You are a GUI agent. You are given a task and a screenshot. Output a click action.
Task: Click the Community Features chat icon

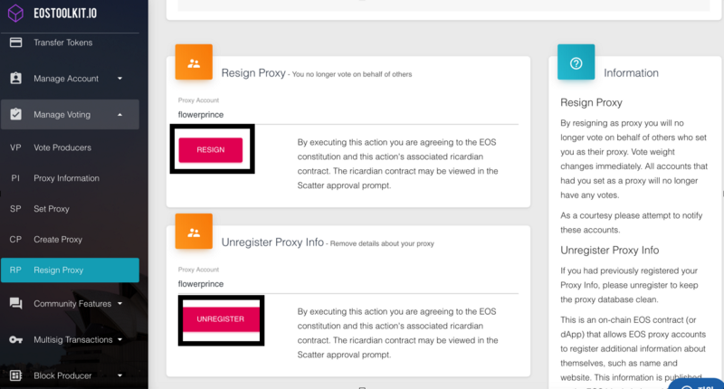coord(15,304)
